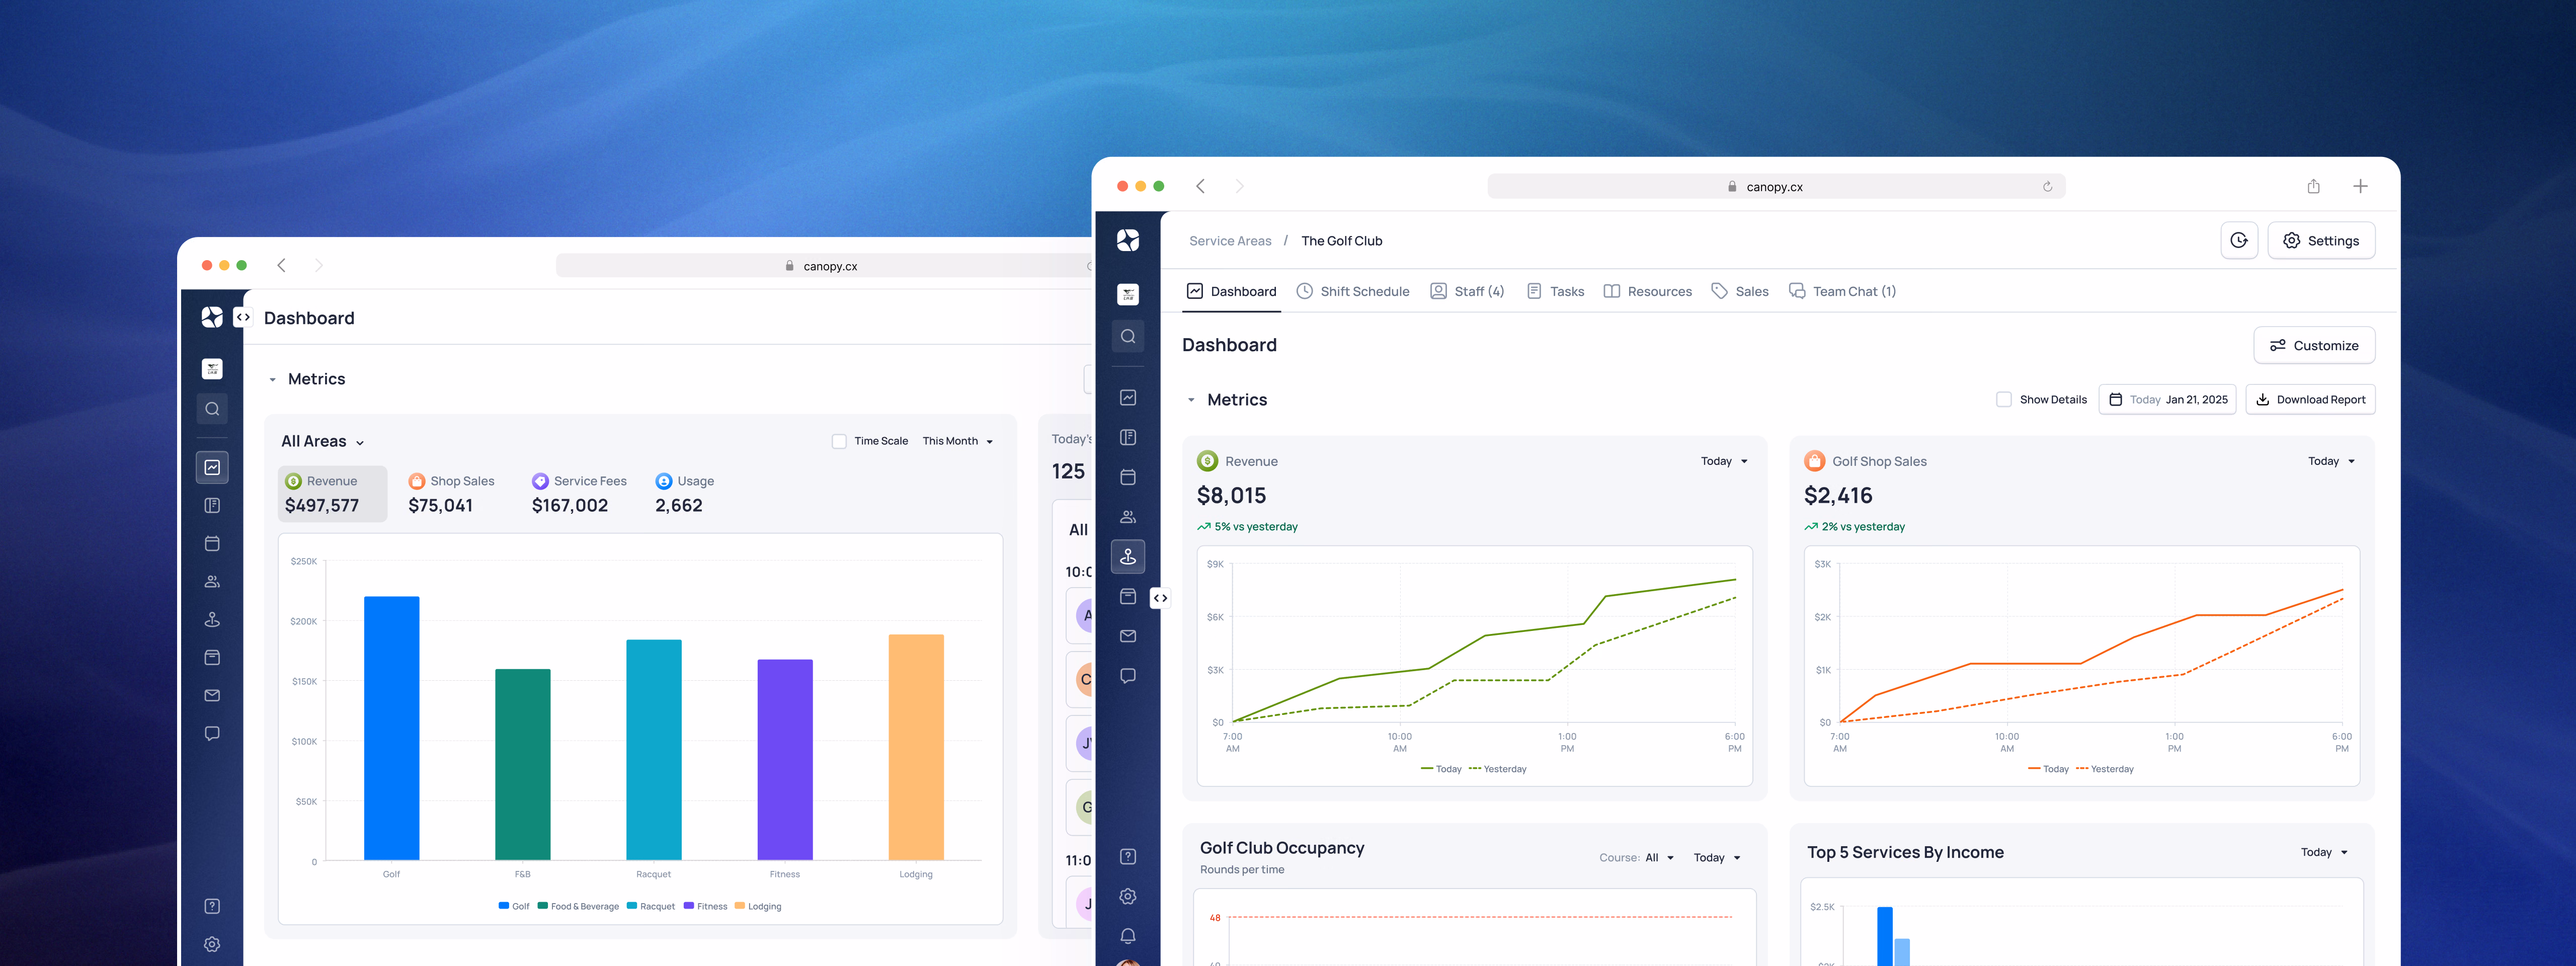Click the share icon in front browser toolbar

coord(2313,186)
